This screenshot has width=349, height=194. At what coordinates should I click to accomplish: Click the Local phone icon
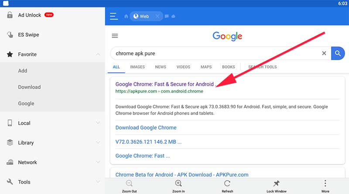10,123
